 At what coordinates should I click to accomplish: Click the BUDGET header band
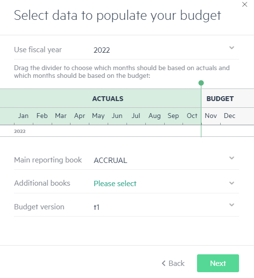pos(227,99)
